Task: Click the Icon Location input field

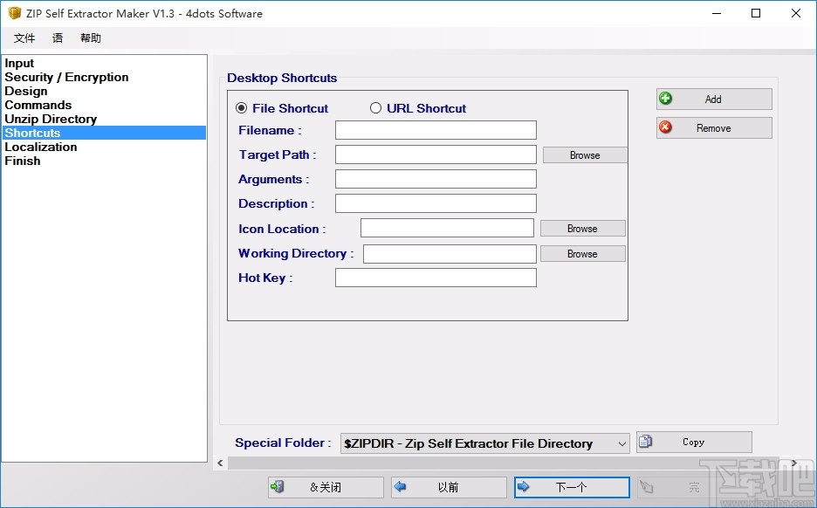Action: tap(447, 228)
